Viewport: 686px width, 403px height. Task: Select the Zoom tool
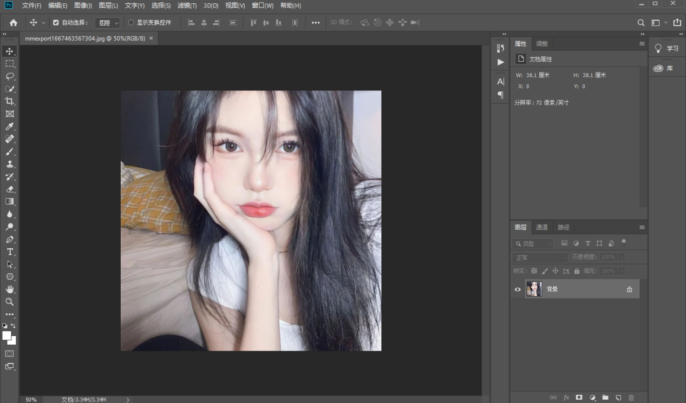(x=10, y=302)
